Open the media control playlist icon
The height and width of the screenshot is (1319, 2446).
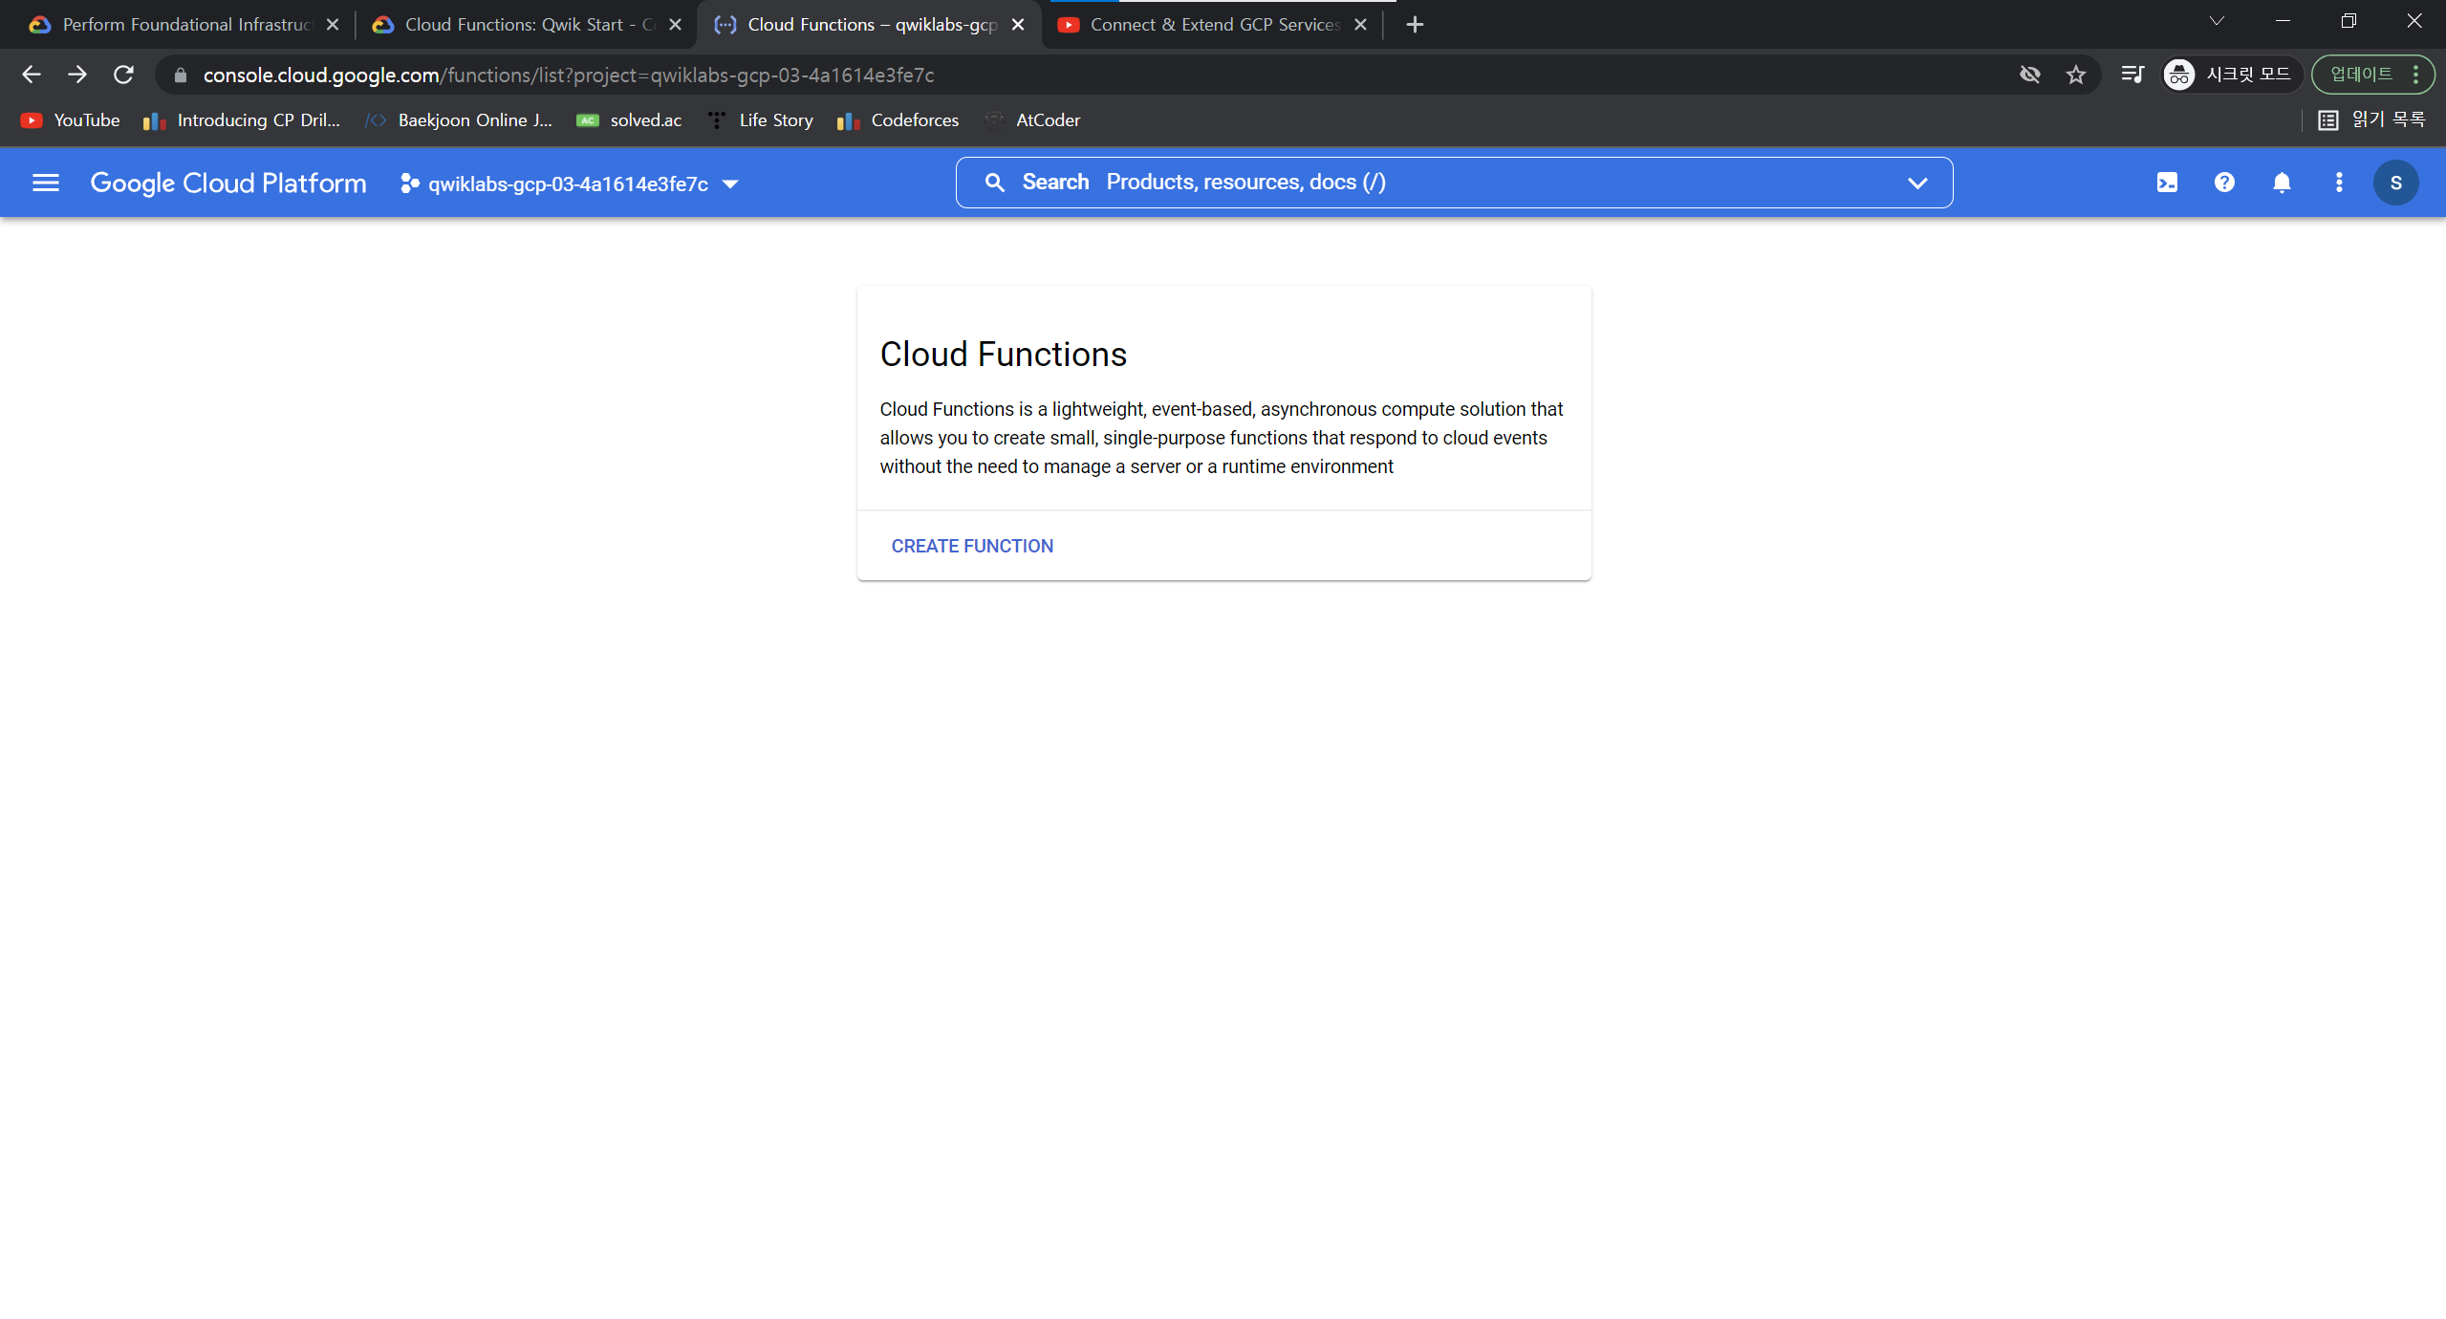[2132, 75]
